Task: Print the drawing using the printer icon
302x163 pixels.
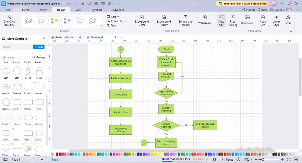Action: pyautogui.click(x=103, y=3)
